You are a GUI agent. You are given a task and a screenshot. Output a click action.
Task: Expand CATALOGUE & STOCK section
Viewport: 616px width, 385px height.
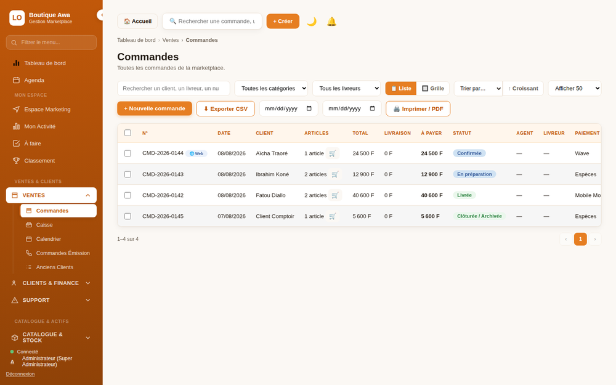tap(51, 338)
